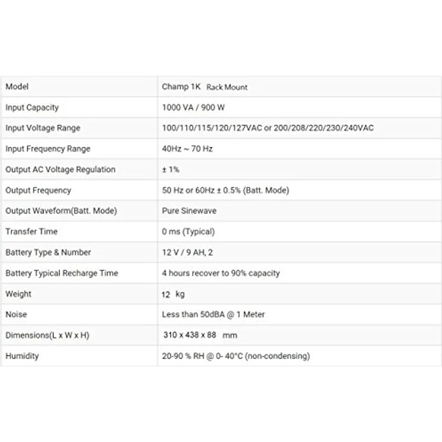Image resolution: width=442 pixels, height=442 pixels.
Task: Select the 310 x 438 x 88 mm dimensions
Action: coord(200,335)
